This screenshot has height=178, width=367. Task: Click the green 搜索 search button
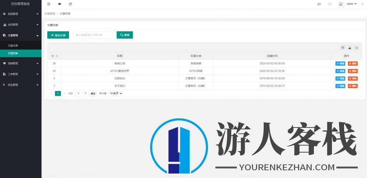pyautogui.click(x=125, y=35)
